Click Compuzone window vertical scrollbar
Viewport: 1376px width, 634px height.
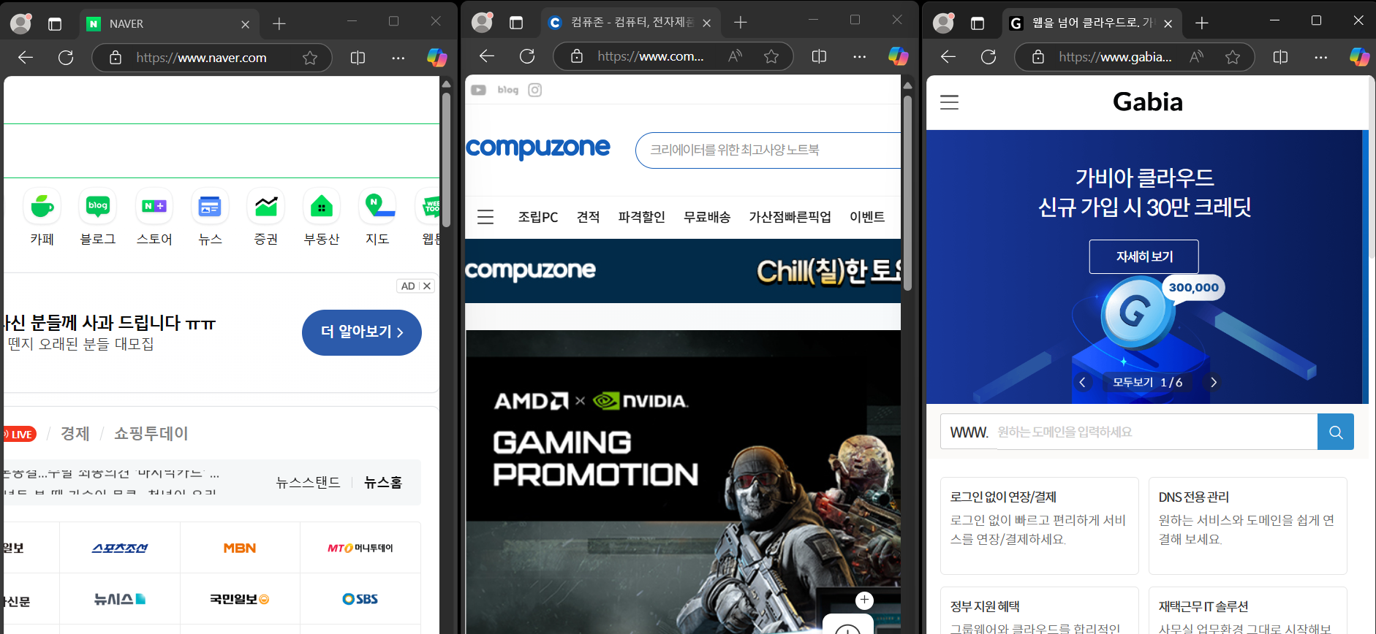[x=907, y=194]
